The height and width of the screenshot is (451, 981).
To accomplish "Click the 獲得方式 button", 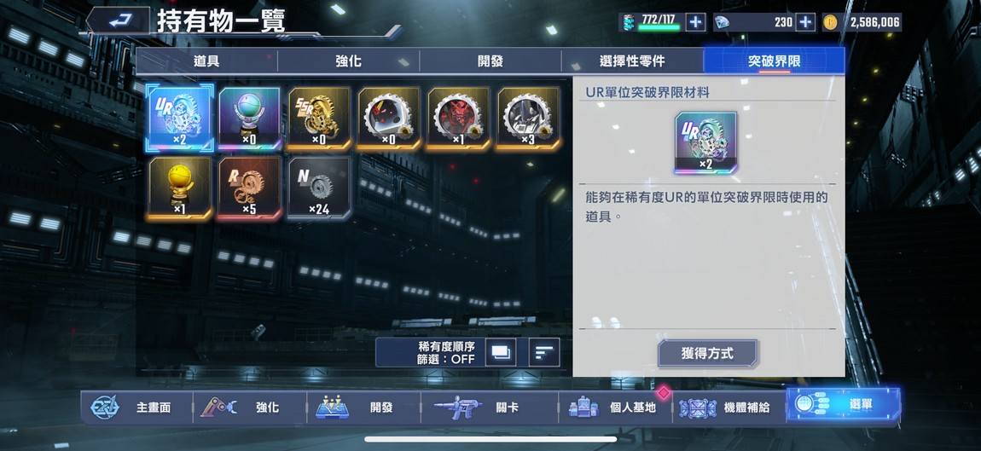I will pos(707,354).
